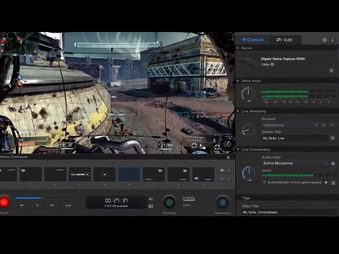The image size is (339, 254).
Task: Edit the Video Title field
Action: click(289, 212)
